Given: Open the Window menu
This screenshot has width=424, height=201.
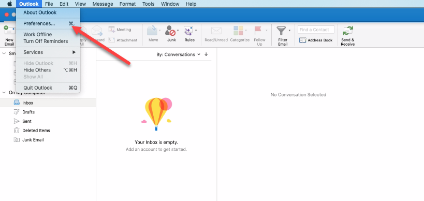Looking at the screenshot, I should (170, 4).
